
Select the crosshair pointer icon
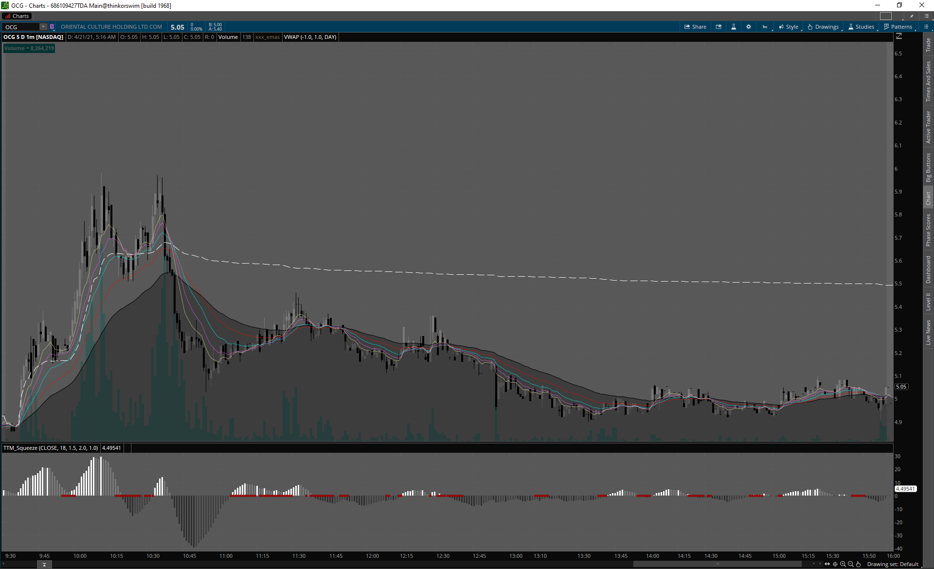[x=835, y=564]
